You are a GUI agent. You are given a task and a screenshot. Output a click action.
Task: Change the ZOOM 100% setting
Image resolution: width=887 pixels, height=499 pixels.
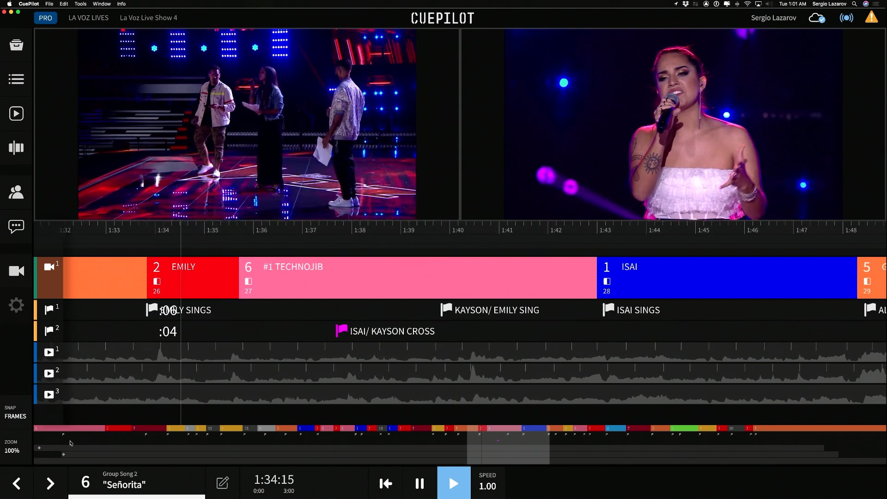[12, 447]
